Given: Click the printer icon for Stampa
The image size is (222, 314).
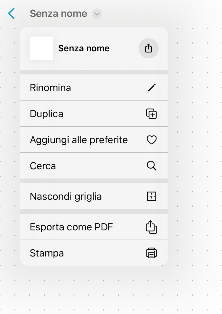Looking at the screenshot, I should click(152, 253).
